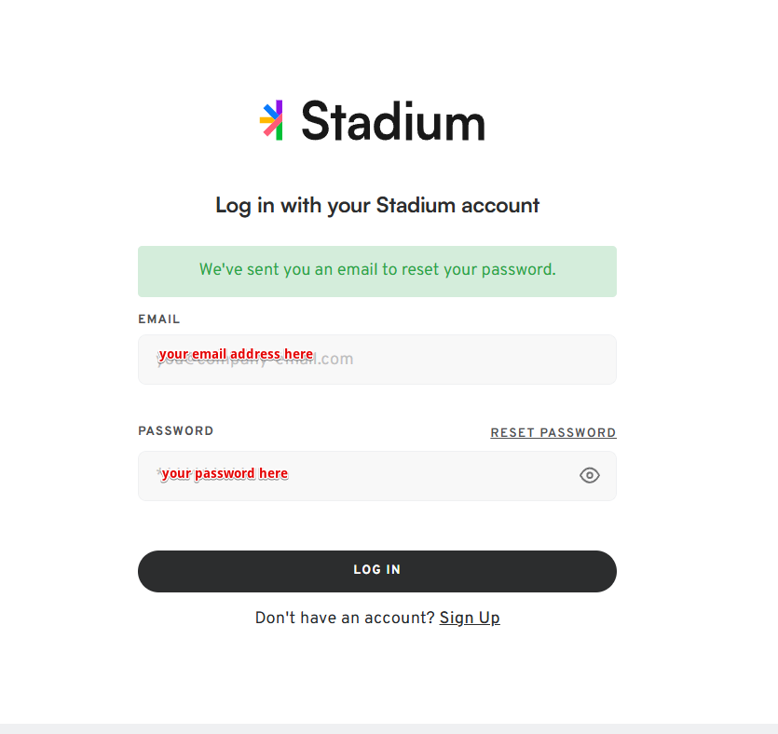Click the colorful Stadium star logo icon

pos(271,120)
